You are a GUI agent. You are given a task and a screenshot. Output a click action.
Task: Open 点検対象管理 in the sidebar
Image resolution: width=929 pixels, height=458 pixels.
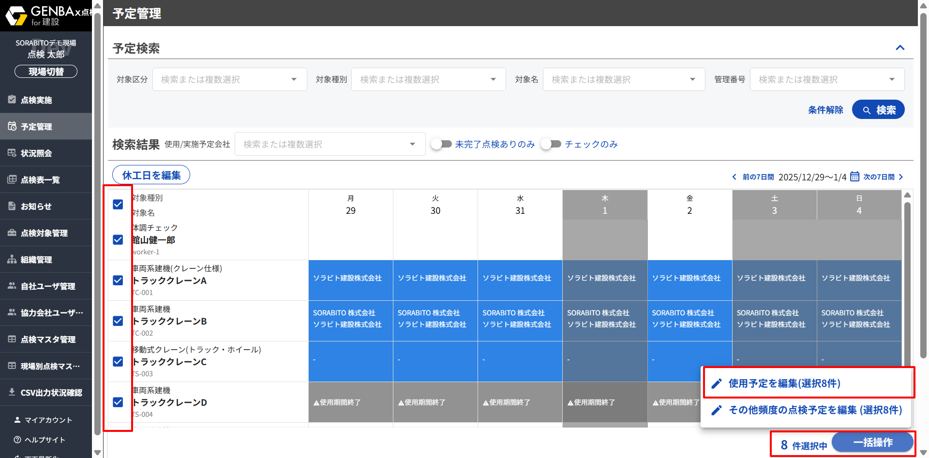(44, 233)
